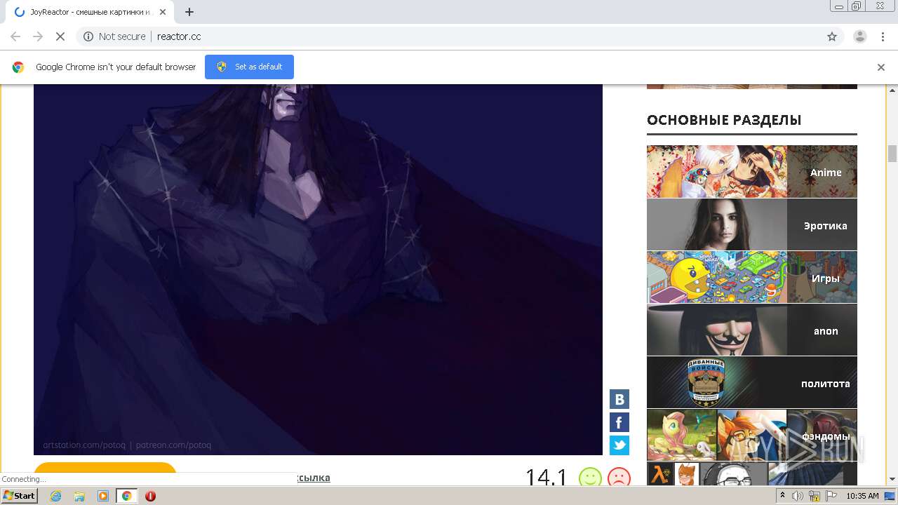Open the Игры section
The width and height of the screenshot is (898, 505).
tap(751, 277)
